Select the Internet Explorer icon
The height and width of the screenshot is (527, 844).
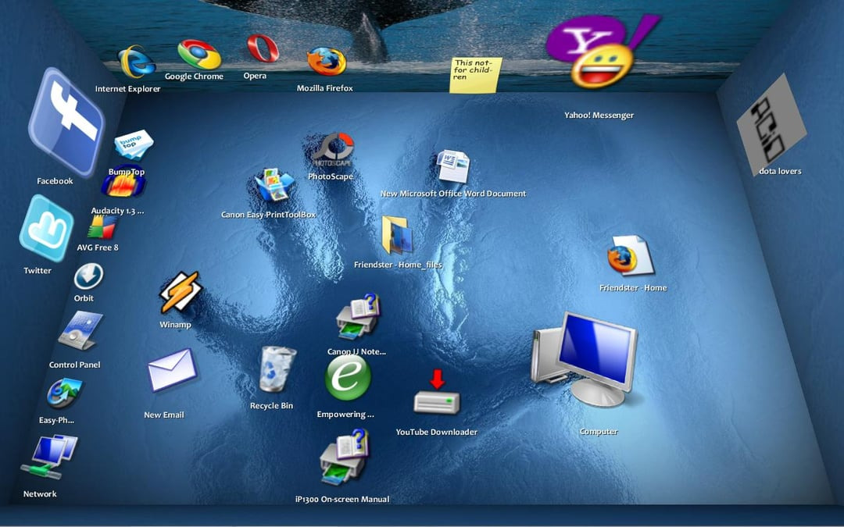136,62
